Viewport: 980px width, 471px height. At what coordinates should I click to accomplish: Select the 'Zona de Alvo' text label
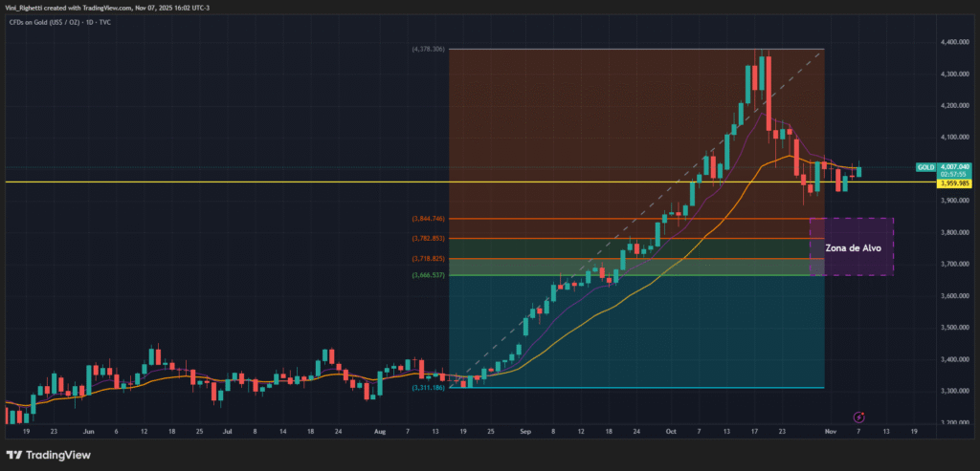pyautogui.click(x=853, y=247)
